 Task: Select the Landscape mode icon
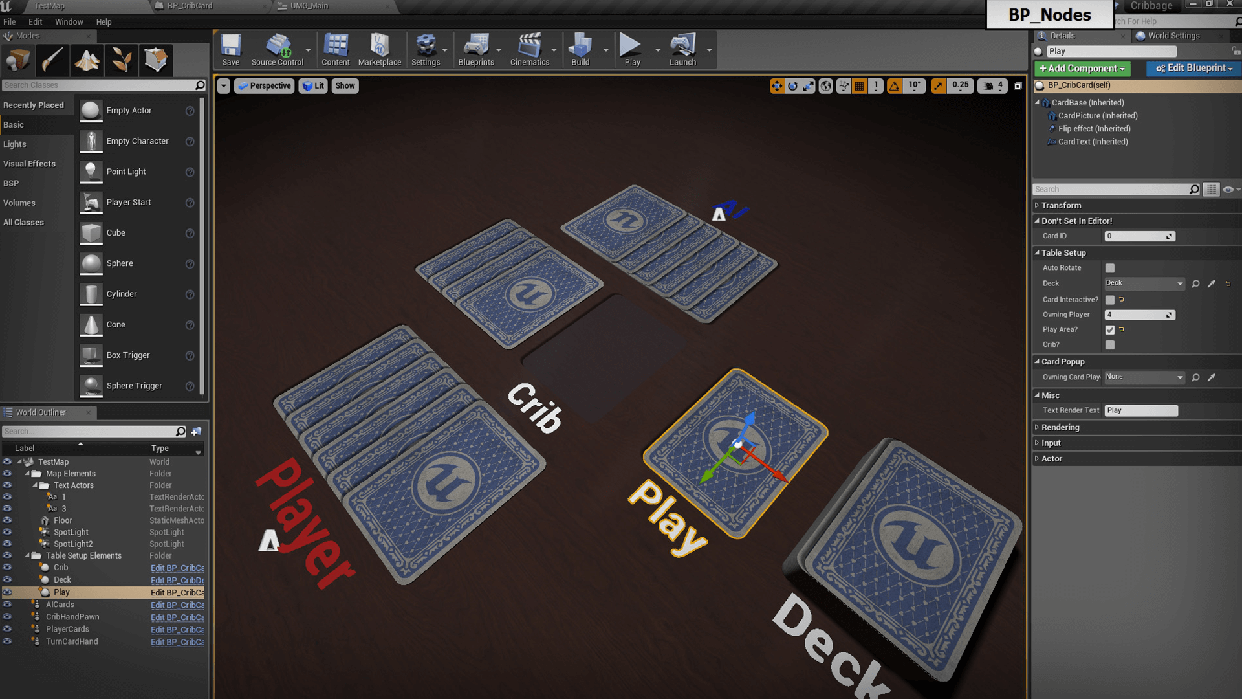tap(87, 60)
